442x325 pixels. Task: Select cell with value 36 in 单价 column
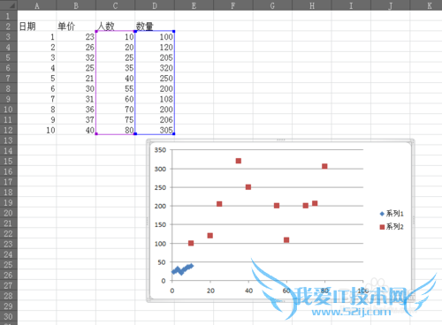click(x=76, y=110)
